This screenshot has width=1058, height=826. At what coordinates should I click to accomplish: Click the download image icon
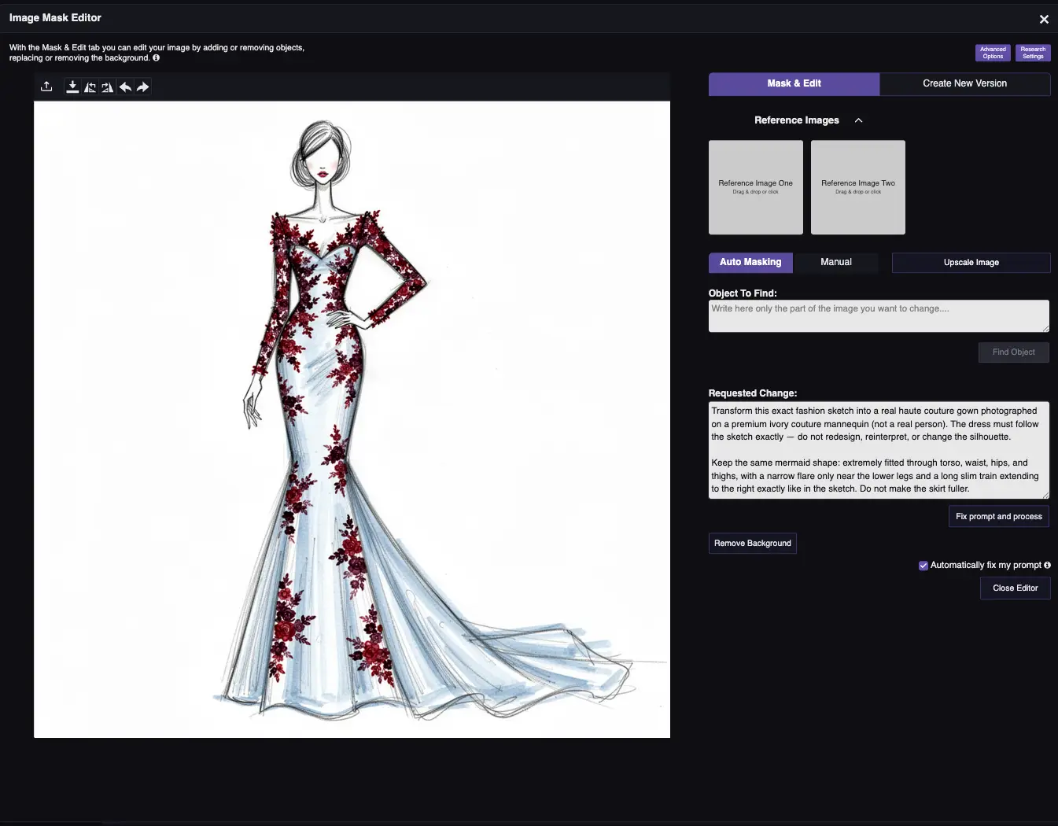[72, 87]
